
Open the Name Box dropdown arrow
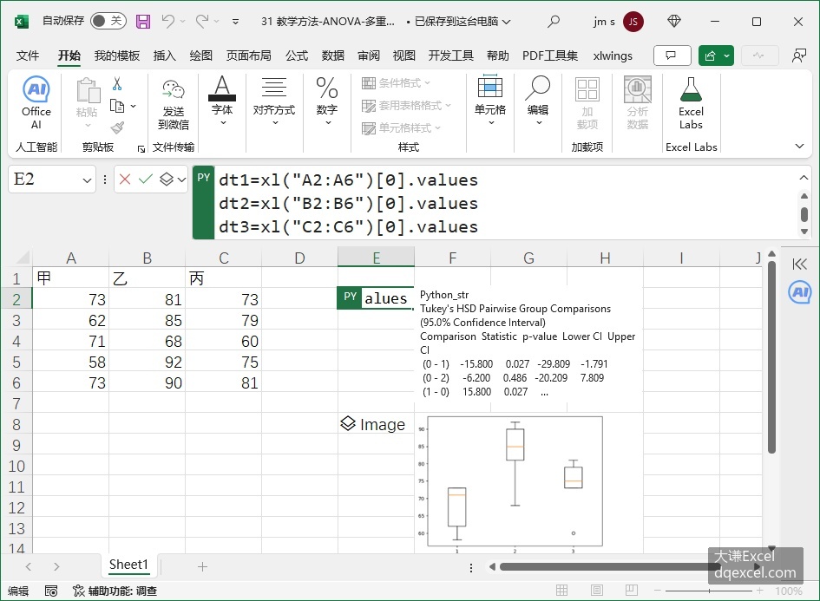(x=87, y=180)
